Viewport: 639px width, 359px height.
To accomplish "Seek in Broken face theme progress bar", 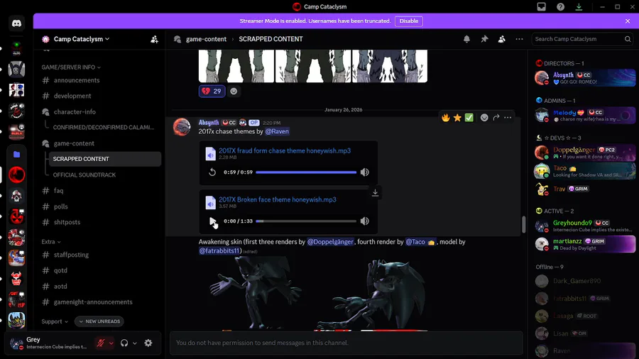I will (x=306, y=221).
